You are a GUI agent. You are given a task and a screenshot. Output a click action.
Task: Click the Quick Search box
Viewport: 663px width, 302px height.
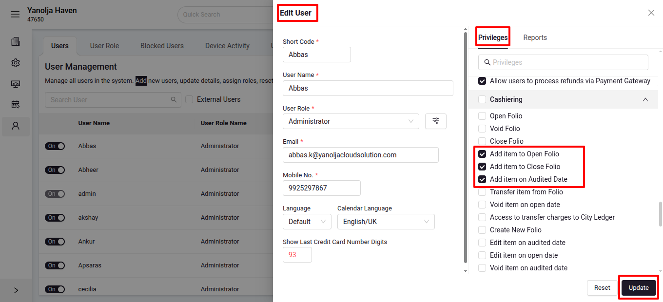(225, 15)
